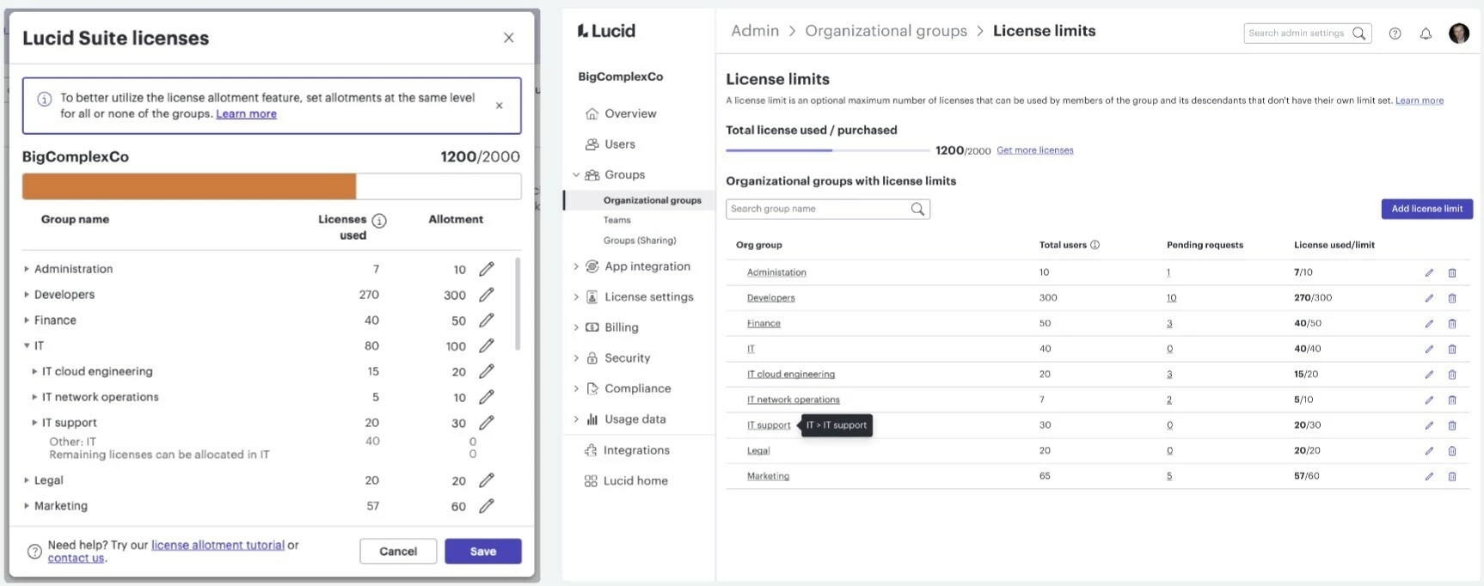The image size is (1484, 586).
Task: Open Marketing pending requests count 5
Action: 1169,476
